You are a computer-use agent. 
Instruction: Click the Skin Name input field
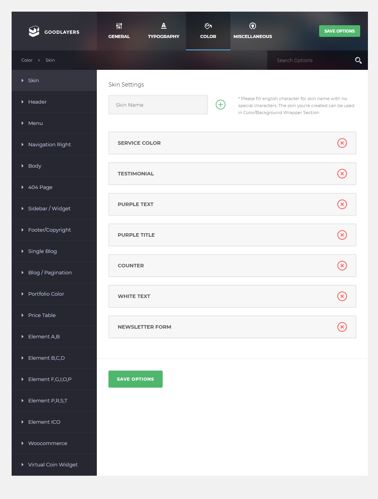click(158, 105)
